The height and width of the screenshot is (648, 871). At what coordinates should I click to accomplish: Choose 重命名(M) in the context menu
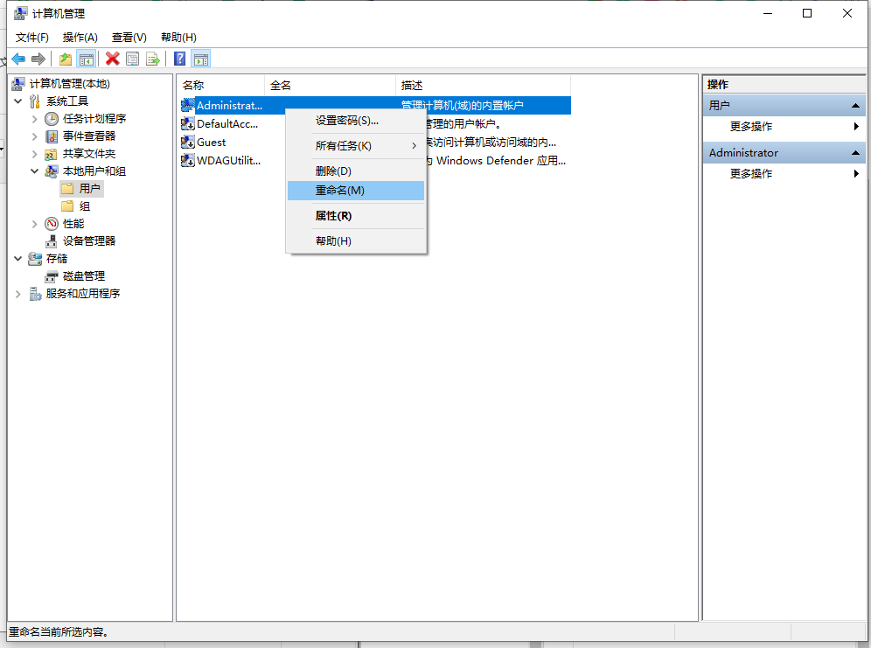coord(340,191)
